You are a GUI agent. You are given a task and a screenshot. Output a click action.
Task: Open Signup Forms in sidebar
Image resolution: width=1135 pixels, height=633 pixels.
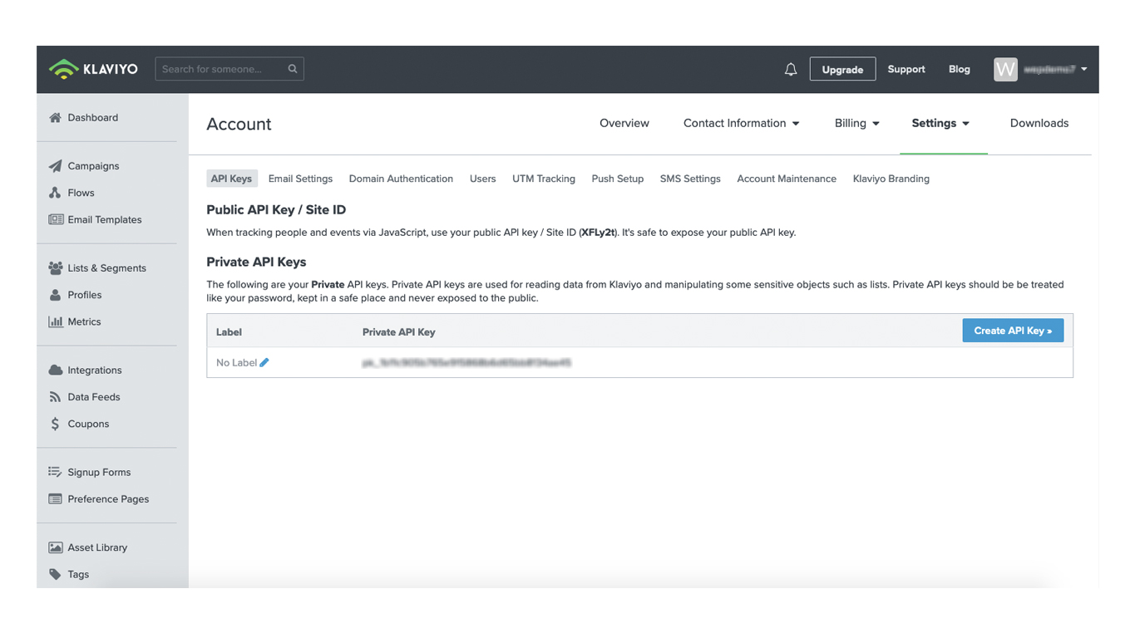pos(99,472)
